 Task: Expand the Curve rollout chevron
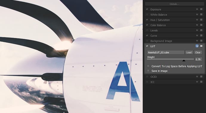coord(197,35)
